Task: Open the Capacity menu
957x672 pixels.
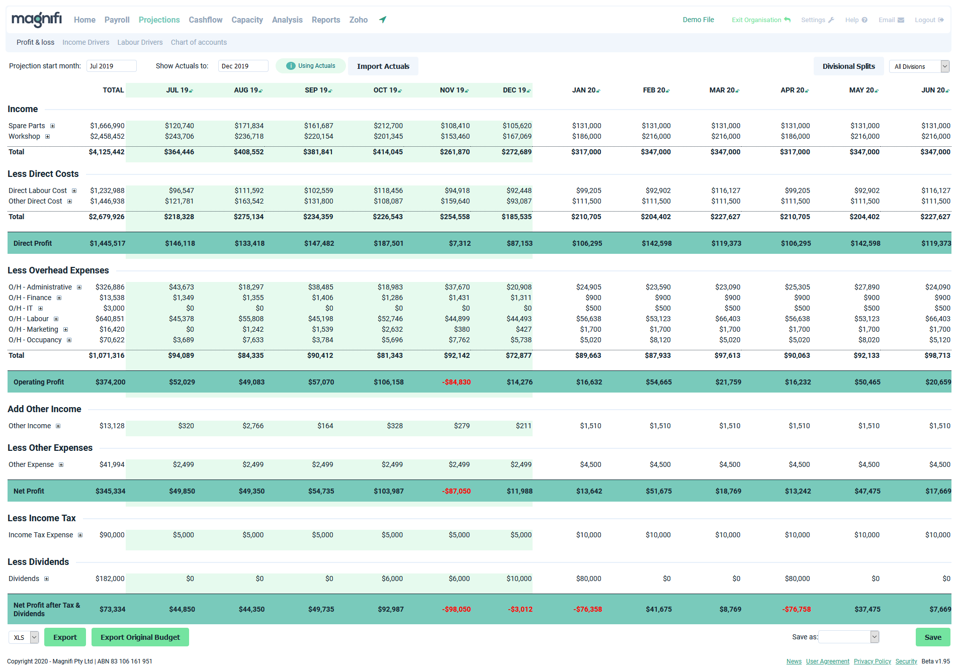Action: [247, 20]
